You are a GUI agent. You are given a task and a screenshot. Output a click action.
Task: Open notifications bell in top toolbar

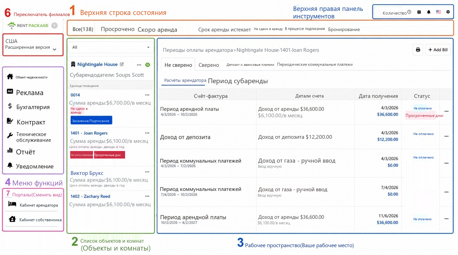(x=429, y=12)
